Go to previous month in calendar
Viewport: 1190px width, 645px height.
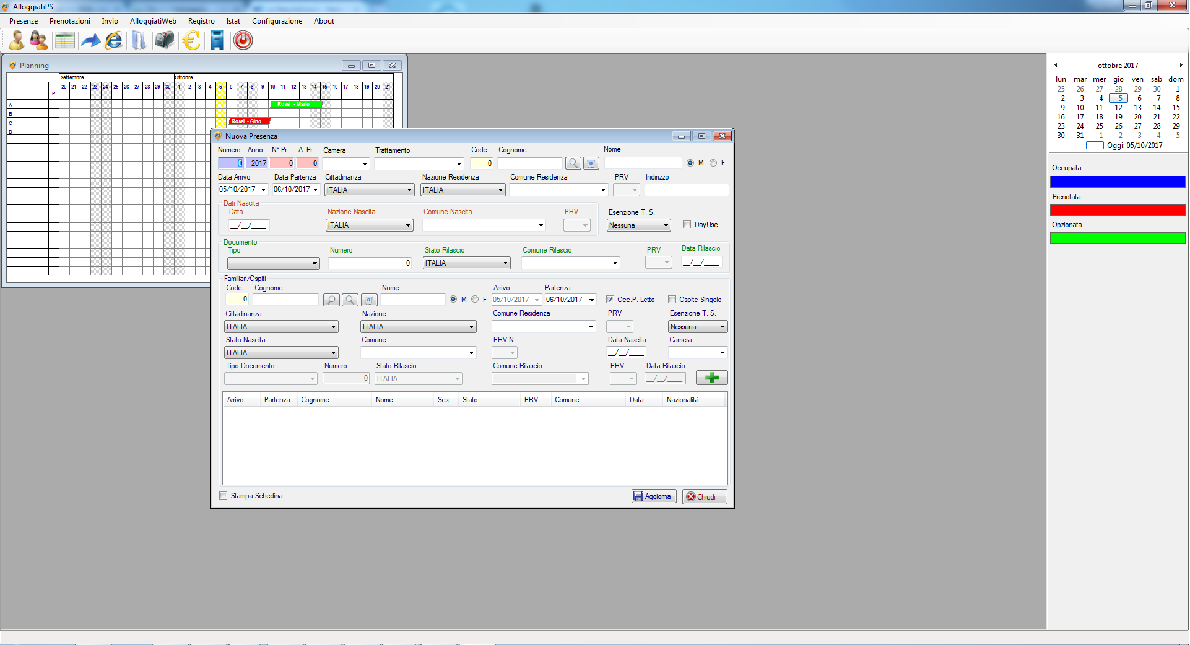tap(1056, 65)
